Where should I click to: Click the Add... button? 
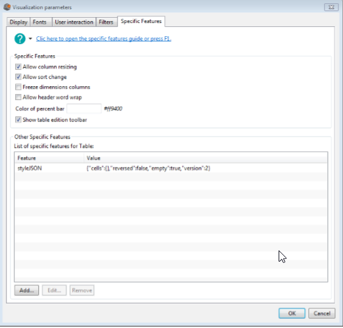pos(26,291)
